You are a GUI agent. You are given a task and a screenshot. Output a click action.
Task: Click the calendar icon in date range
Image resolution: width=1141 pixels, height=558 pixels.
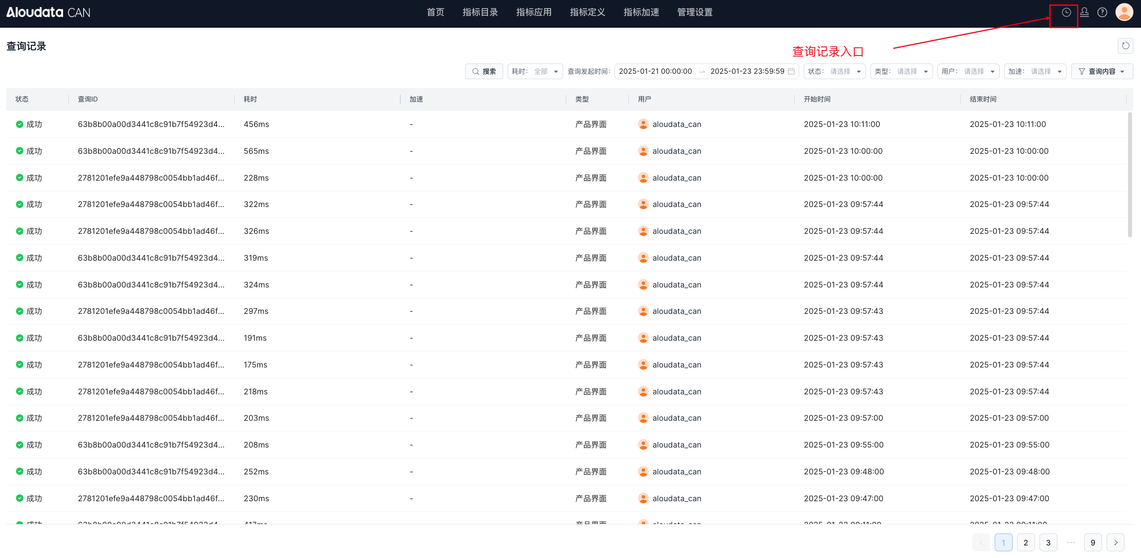click(791, 72)
